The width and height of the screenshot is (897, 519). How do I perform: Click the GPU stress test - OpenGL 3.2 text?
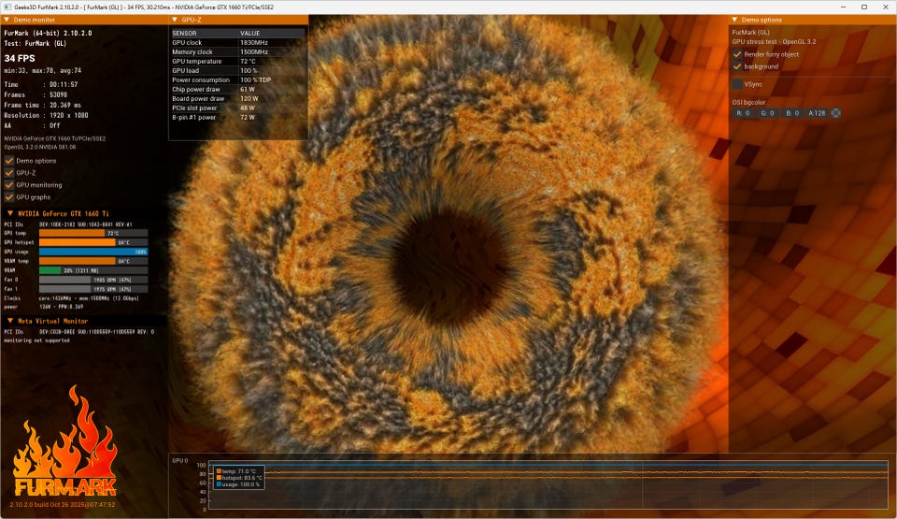774,42
